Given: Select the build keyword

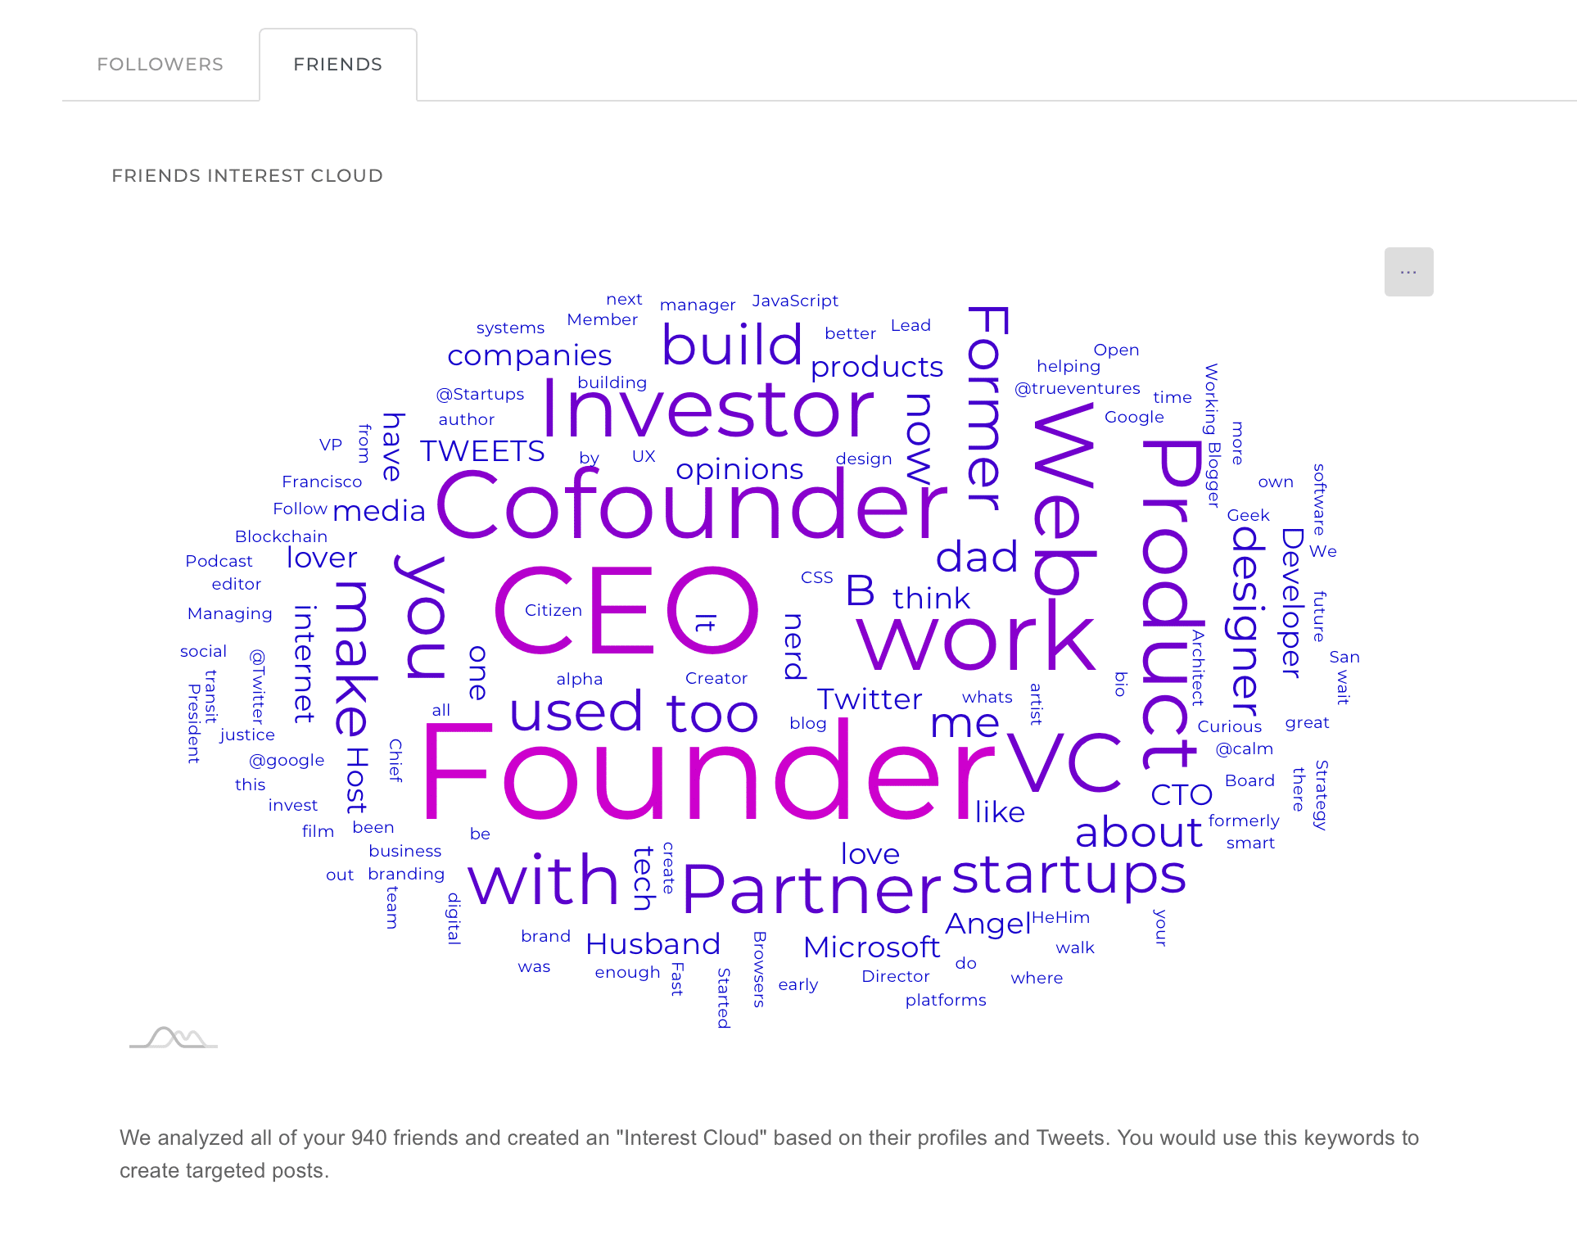Looking at the screenshot, I should pyautogui.click(x=732, y=344).
